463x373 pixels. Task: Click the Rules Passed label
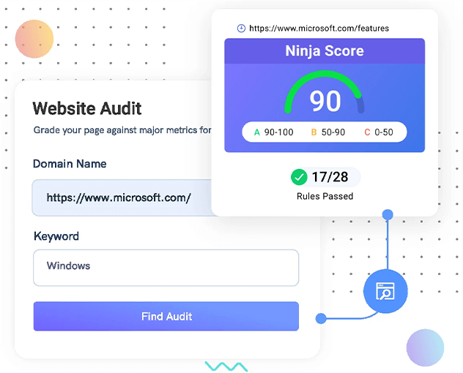(325, 196)
